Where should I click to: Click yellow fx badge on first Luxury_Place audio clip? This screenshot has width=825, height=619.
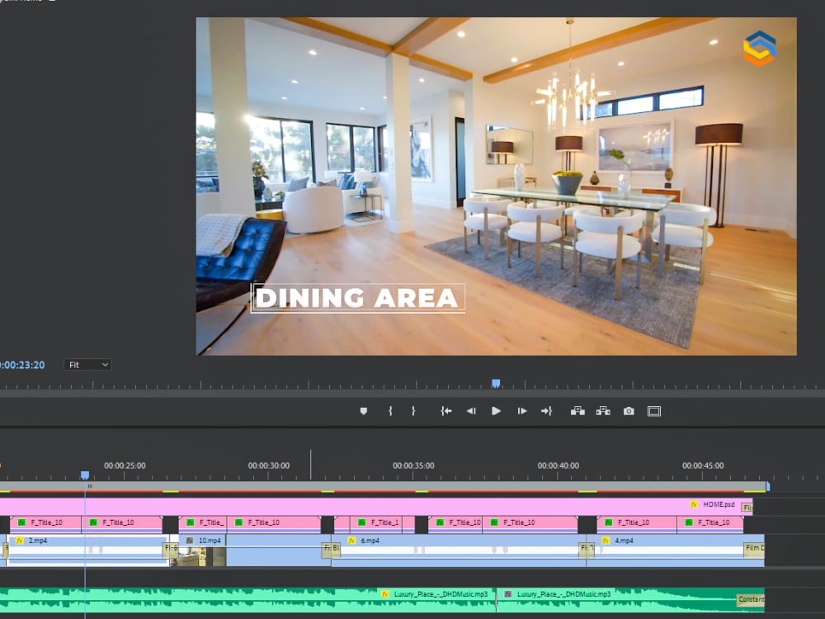pyautogui.click(x=384, y=594)
